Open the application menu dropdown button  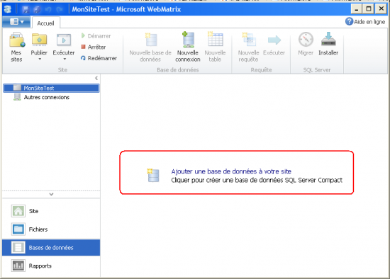point(16,22)
